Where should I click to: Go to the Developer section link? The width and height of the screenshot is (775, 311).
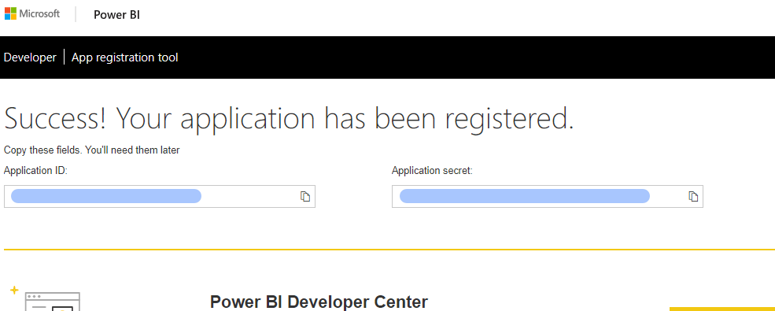tap(30, 57)
